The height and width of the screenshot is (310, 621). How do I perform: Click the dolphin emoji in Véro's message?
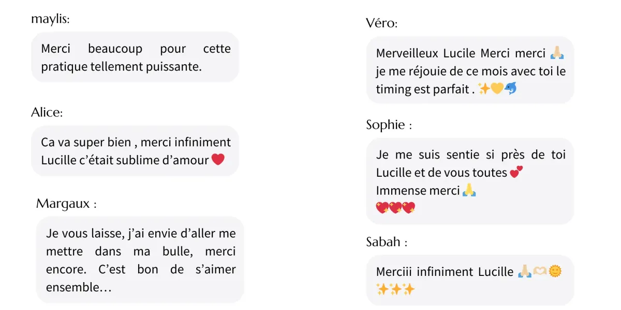tap(510, 89)
